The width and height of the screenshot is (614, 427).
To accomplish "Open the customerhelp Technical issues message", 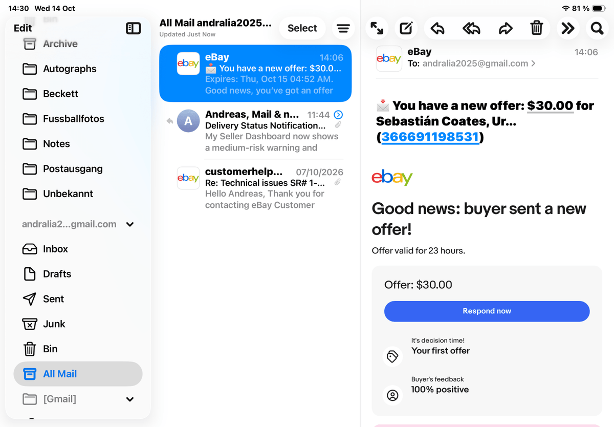I will click(x=255, y=188).
